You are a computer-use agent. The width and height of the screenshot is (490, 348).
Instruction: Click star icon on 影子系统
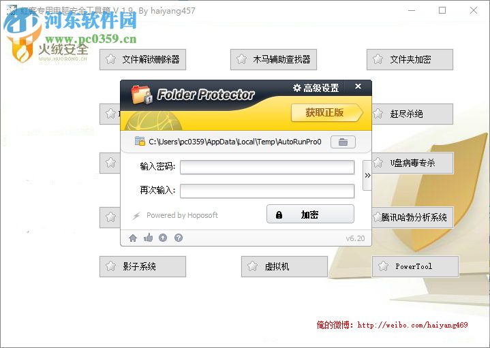[110, 266]
